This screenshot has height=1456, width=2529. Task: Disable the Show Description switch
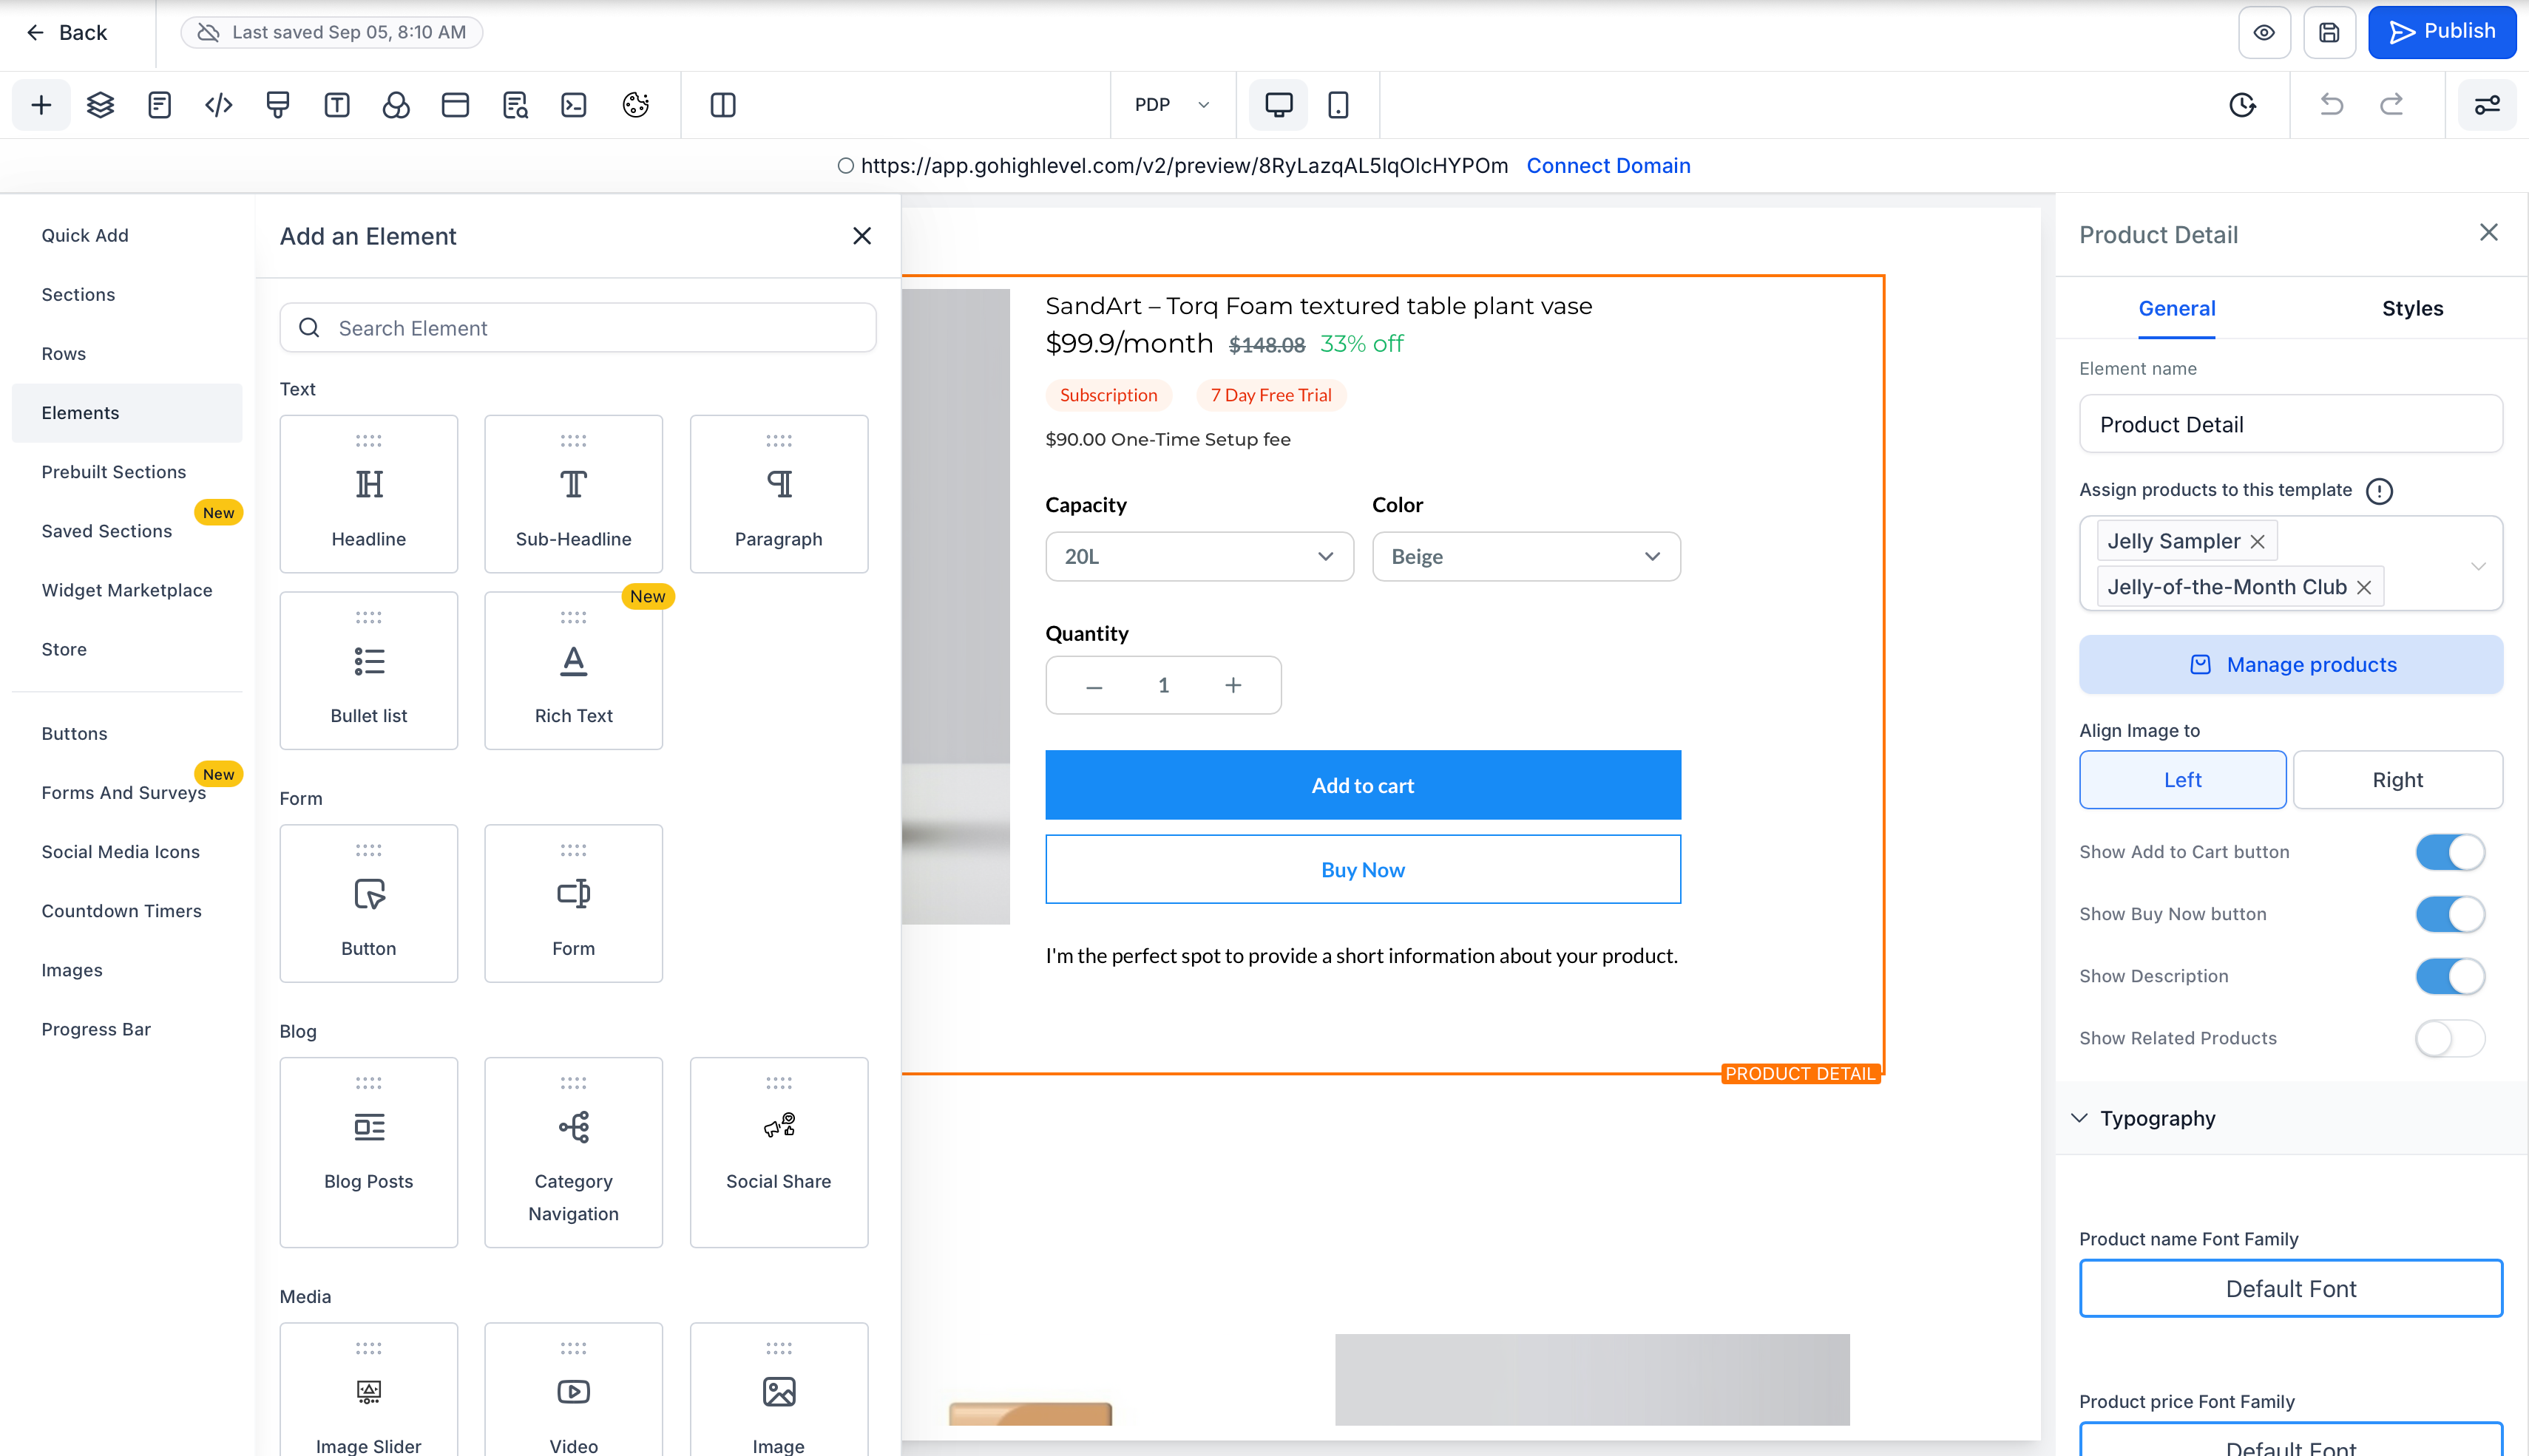click(x=2449, y=976)
